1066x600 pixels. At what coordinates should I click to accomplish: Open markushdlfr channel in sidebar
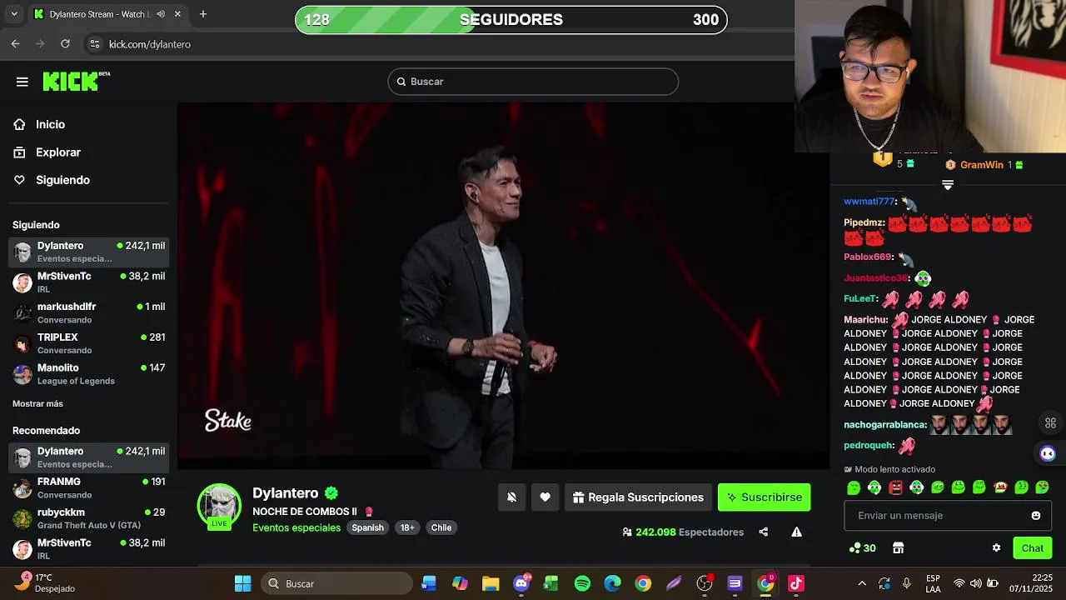click(x=88, y=312)
